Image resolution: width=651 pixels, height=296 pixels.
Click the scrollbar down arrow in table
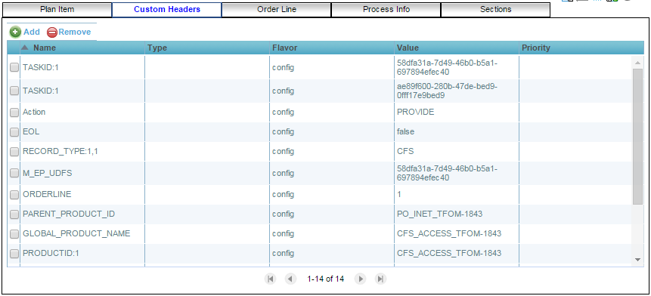tap(637, 260)
